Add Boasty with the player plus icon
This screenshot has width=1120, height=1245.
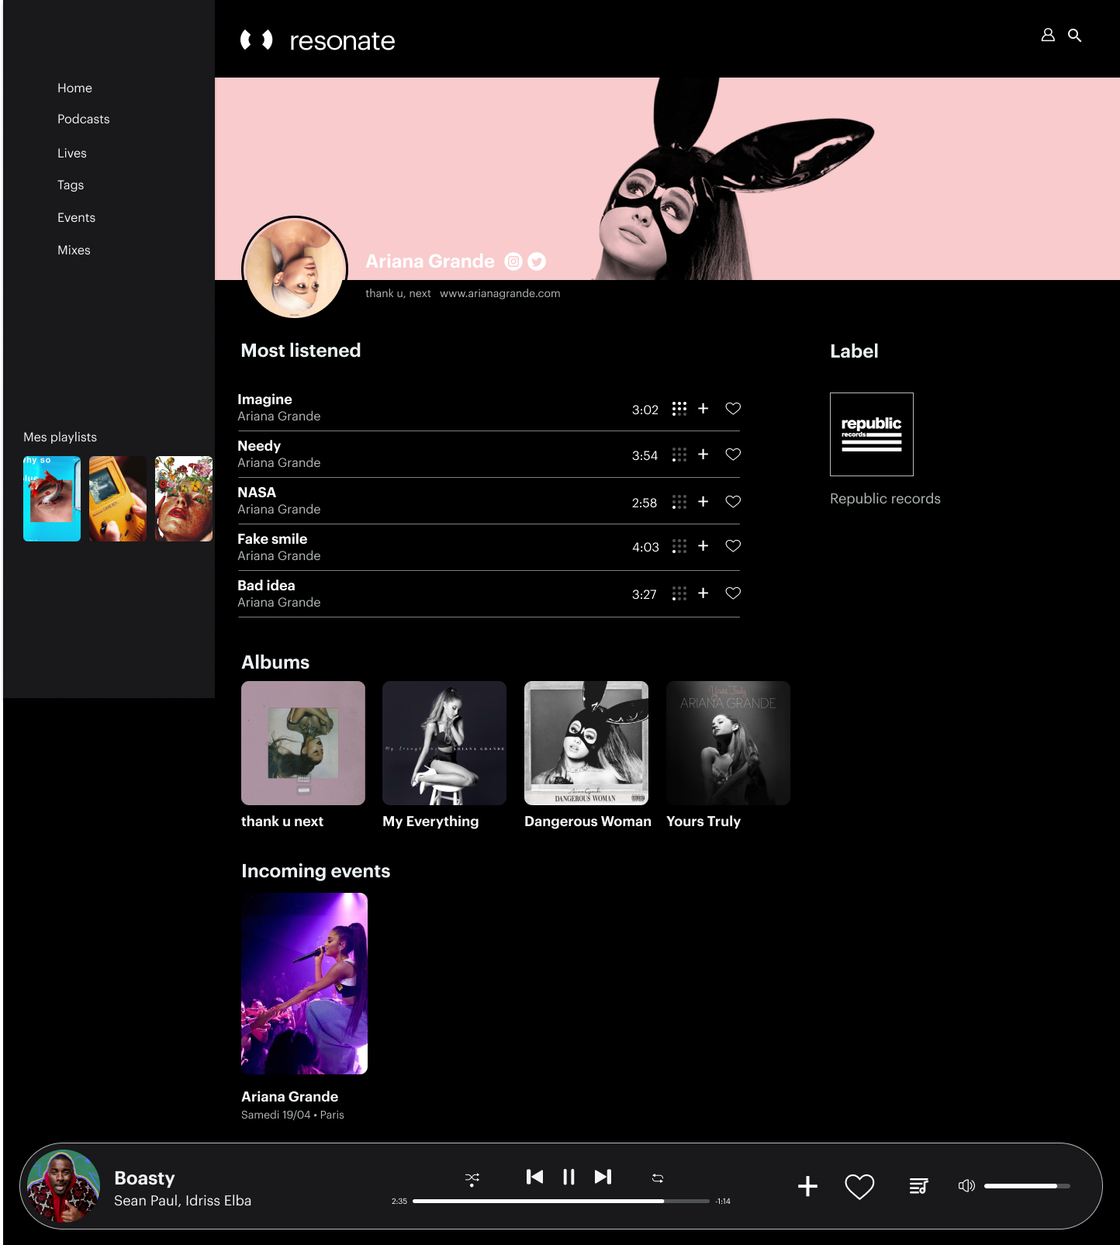(x=807, y=1186)
